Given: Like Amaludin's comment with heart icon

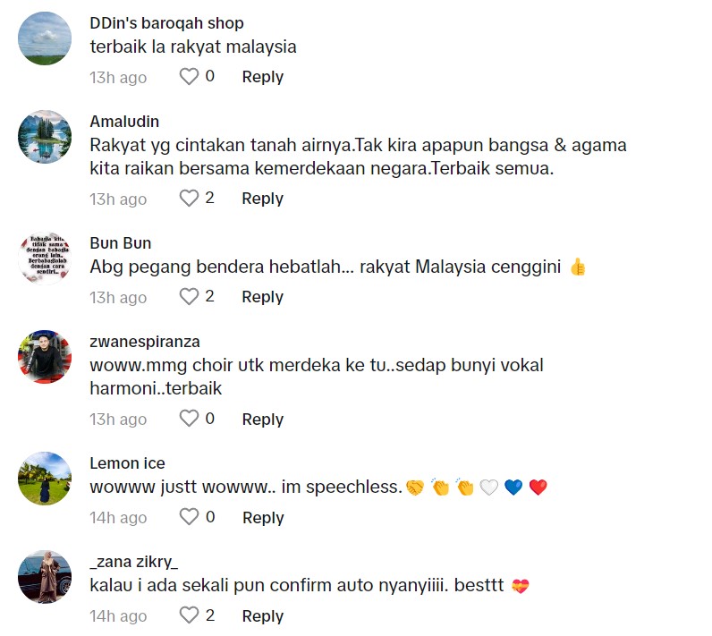Looking at the screenshot, I should pos(189,198).
